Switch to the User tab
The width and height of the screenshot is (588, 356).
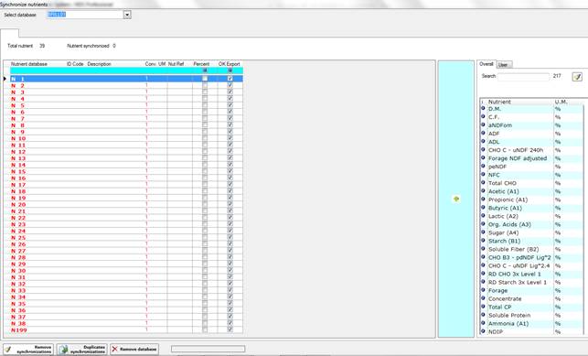coord(504,65)
